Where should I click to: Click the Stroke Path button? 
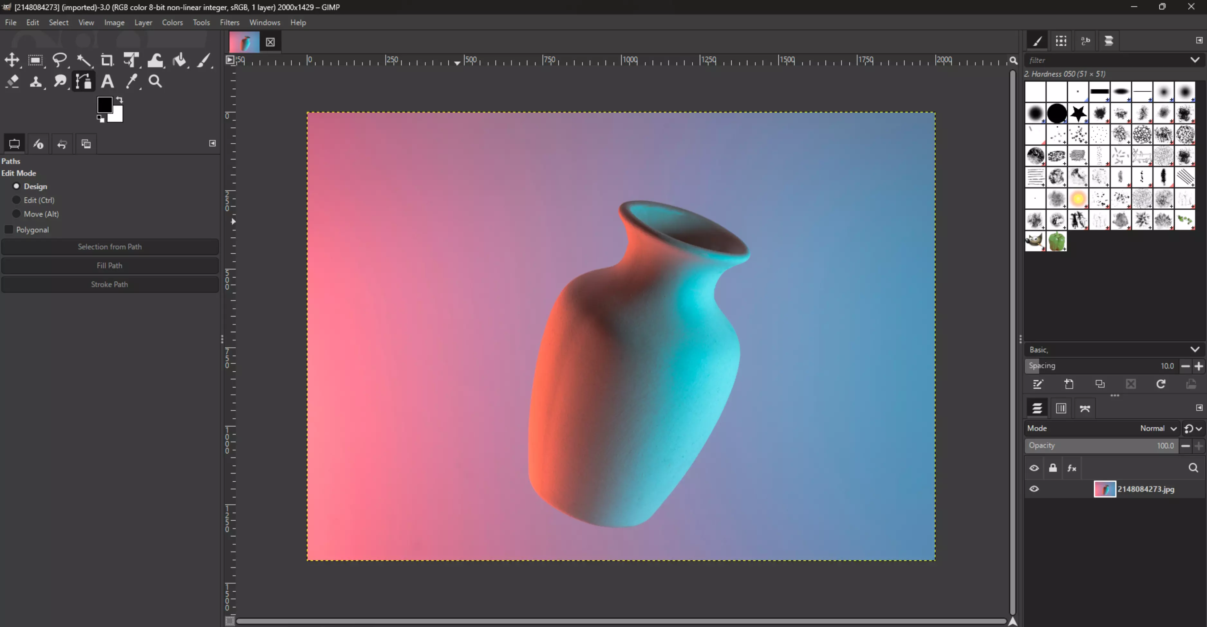[x=109, y=284]
